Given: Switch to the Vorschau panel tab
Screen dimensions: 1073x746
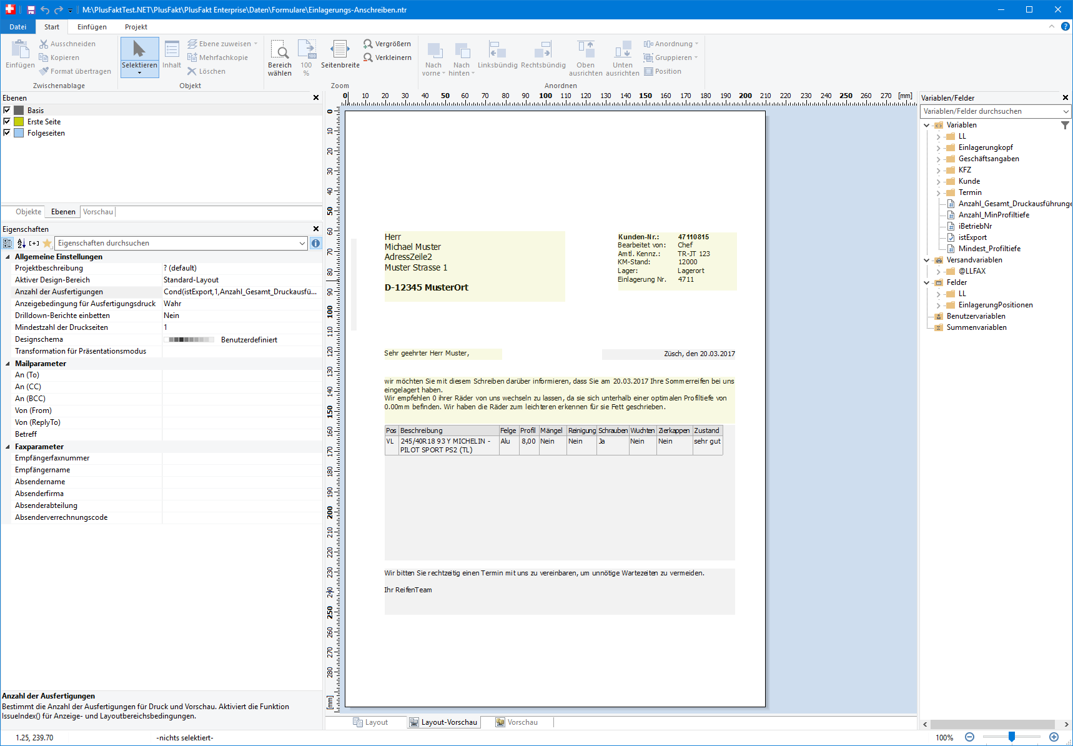Looking at the screenshot, I should (98, 212).
